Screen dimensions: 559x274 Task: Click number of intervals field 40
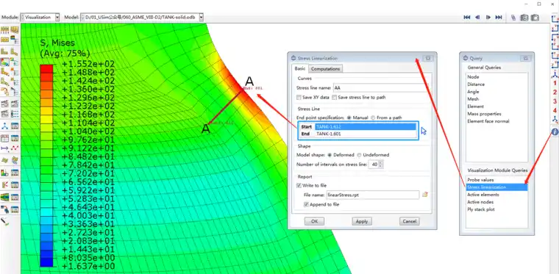tap(374, 165)
